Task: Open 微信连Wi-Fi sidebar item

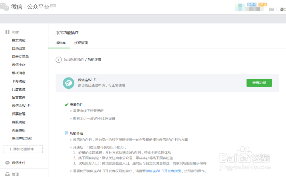Action: click(x=21, y=106)
